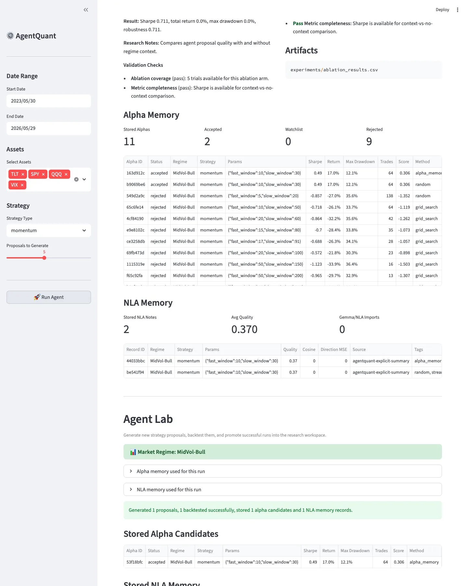Expand 'NLA memory used for this run'
The width and height of the screenshot is (468, 586).
pos(283,489)
